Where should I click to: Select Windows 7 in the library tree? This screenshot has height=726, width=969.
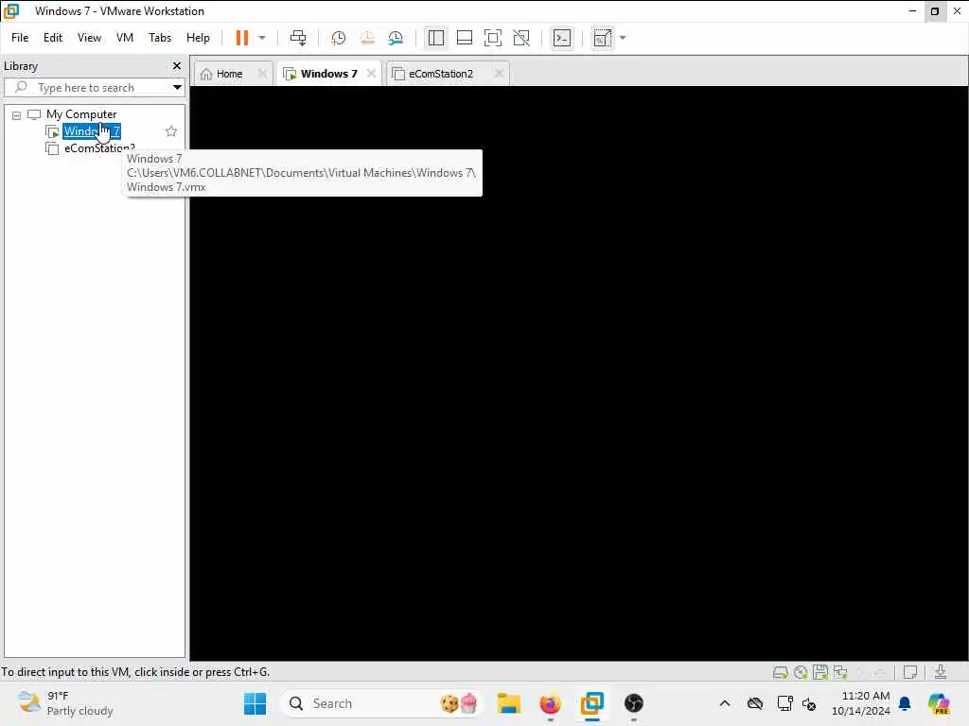(92, 130)
